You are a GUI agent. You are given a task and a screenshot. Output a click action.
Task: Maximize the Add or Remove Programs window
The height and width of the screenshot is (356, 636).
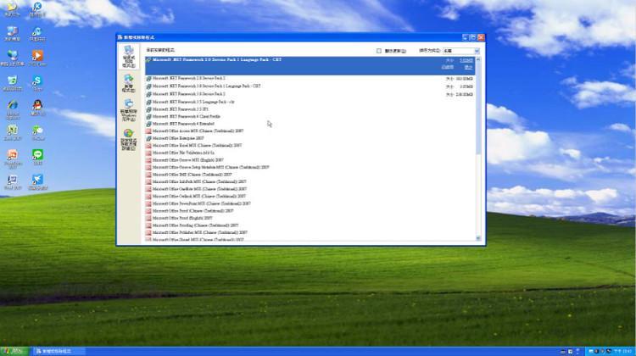pyautogui.click(x=473, y=37)
